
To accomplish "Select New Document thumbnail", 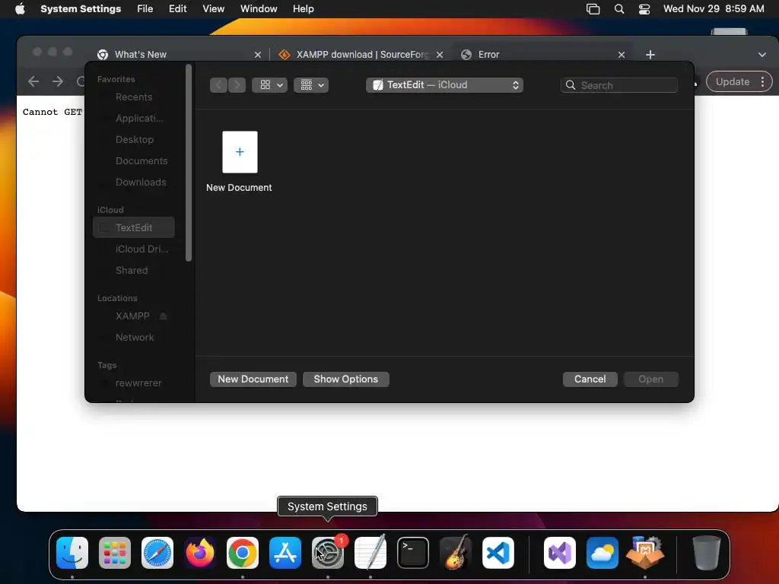I will 240,152.
